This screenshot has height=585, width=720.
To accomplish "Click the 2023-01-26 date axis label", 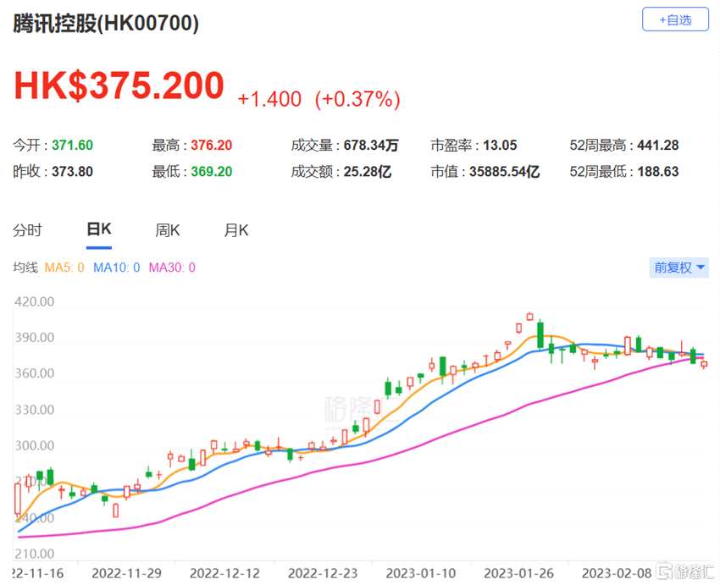I will tap(519, 573).
